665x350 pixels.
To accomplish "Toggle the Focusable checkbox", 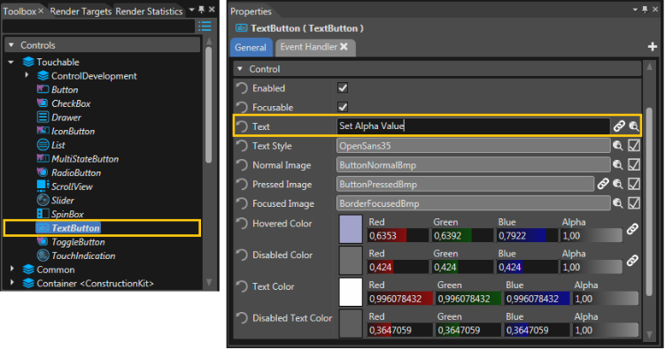I will point(343,107).
